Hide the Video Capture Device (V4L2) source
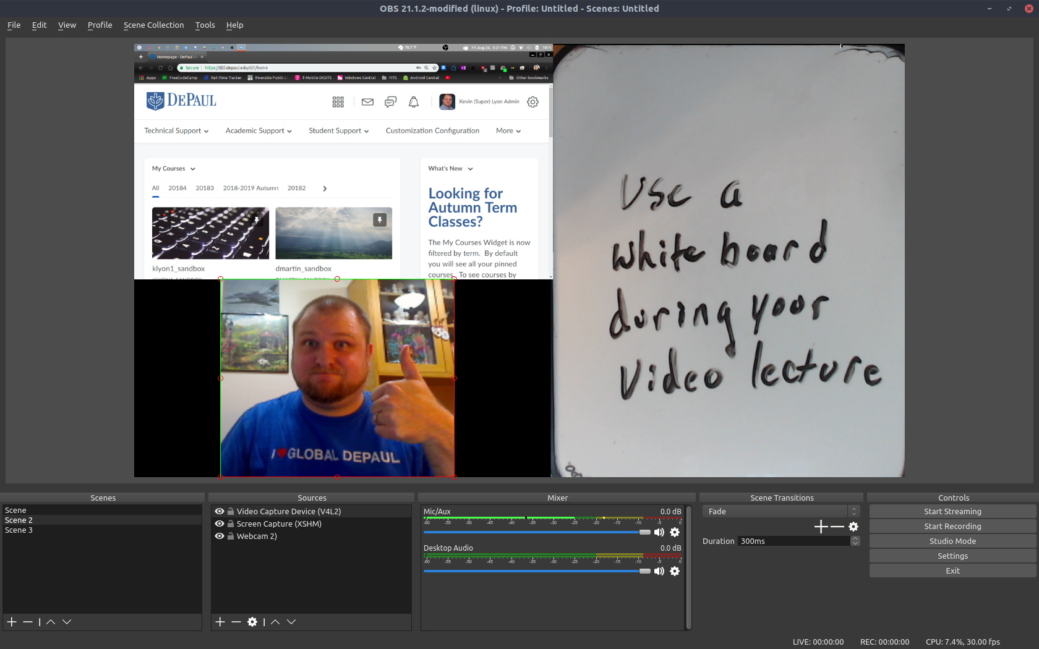This screenshot has width=1039, height=649. (220, 512)
